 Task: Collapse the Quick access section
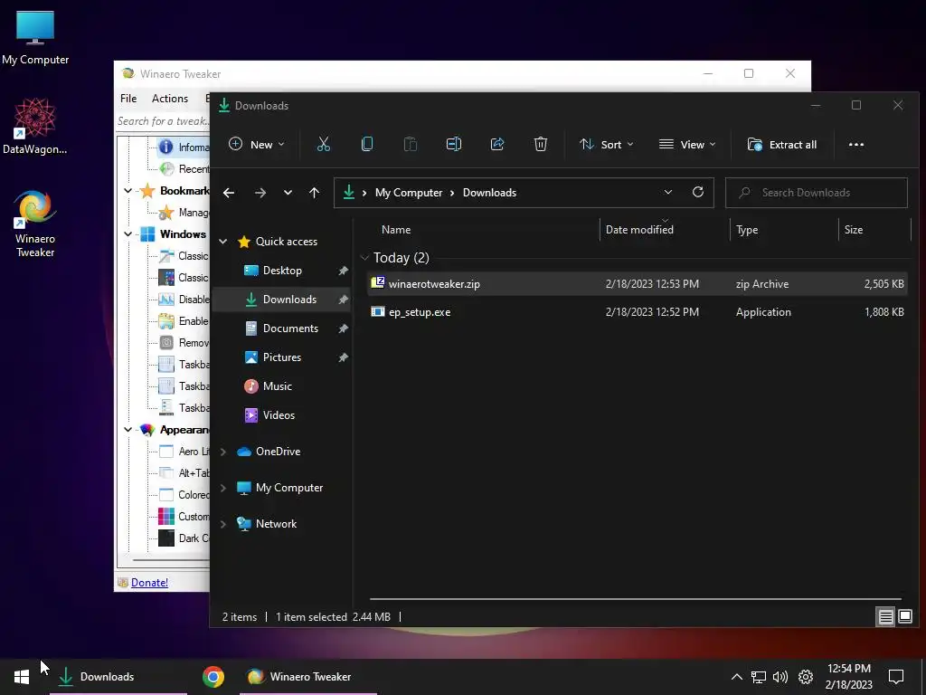click(223, 241)
